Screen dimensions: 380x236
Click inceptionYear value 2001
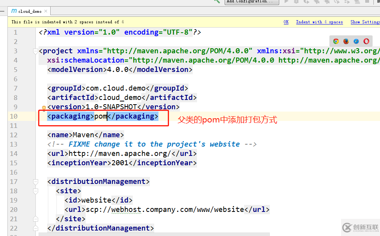120,163
